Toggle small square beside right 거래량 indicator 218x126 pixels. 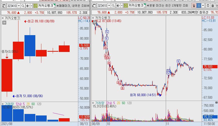point(93,103)
